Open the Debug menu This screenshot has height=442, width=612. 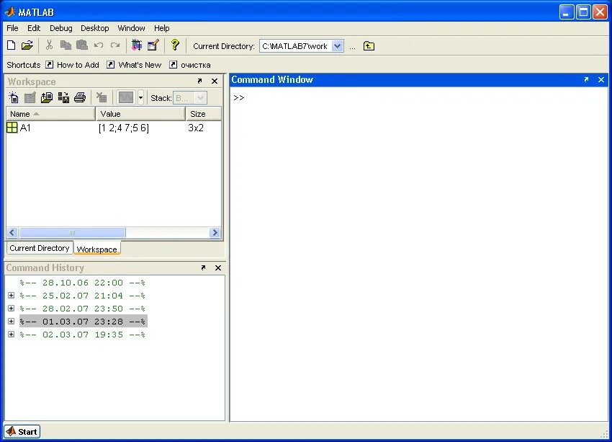point(61,28)
